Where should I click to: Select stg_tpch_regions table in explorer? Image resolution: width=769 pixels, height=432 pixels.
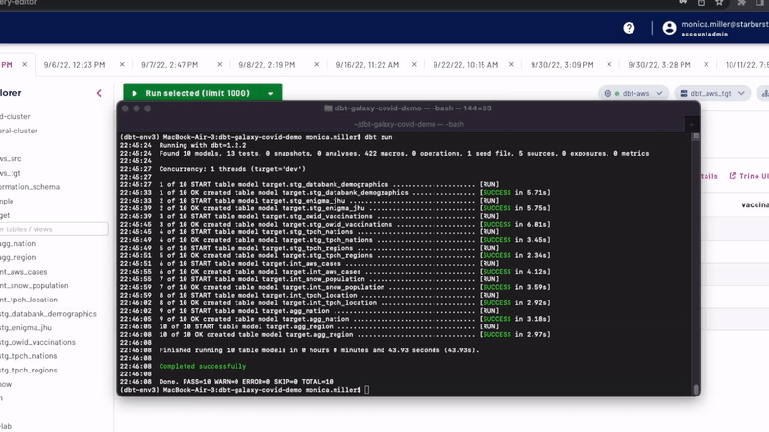point(29,371)
